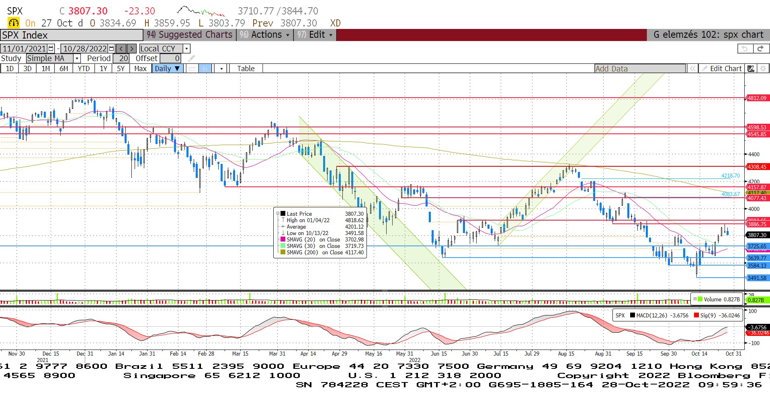Screen dimensions: 770x407
Task: Open the Simple MA study dropdown
Action: [x=77, y=59]
